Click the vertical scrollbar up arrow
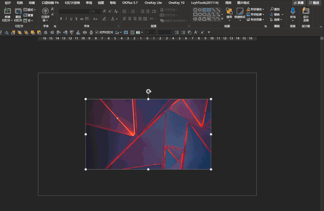Image resolution: width=324 pixels, height=211 pixels. pos(322,38)
